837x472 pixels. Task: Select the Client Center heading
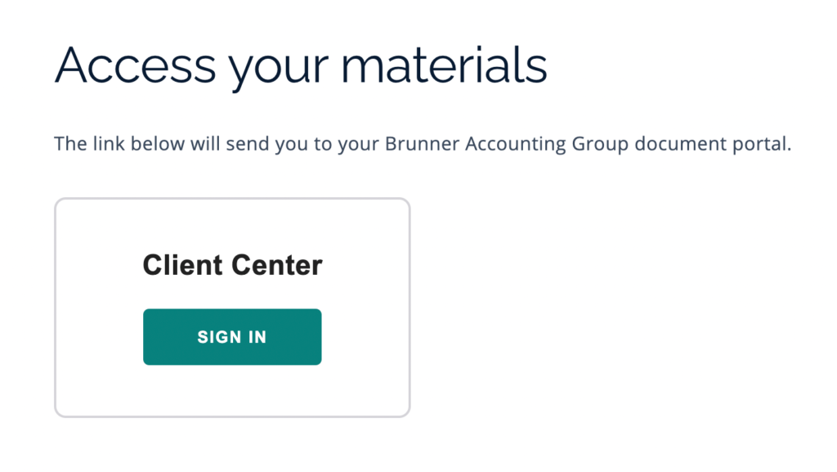232,265
